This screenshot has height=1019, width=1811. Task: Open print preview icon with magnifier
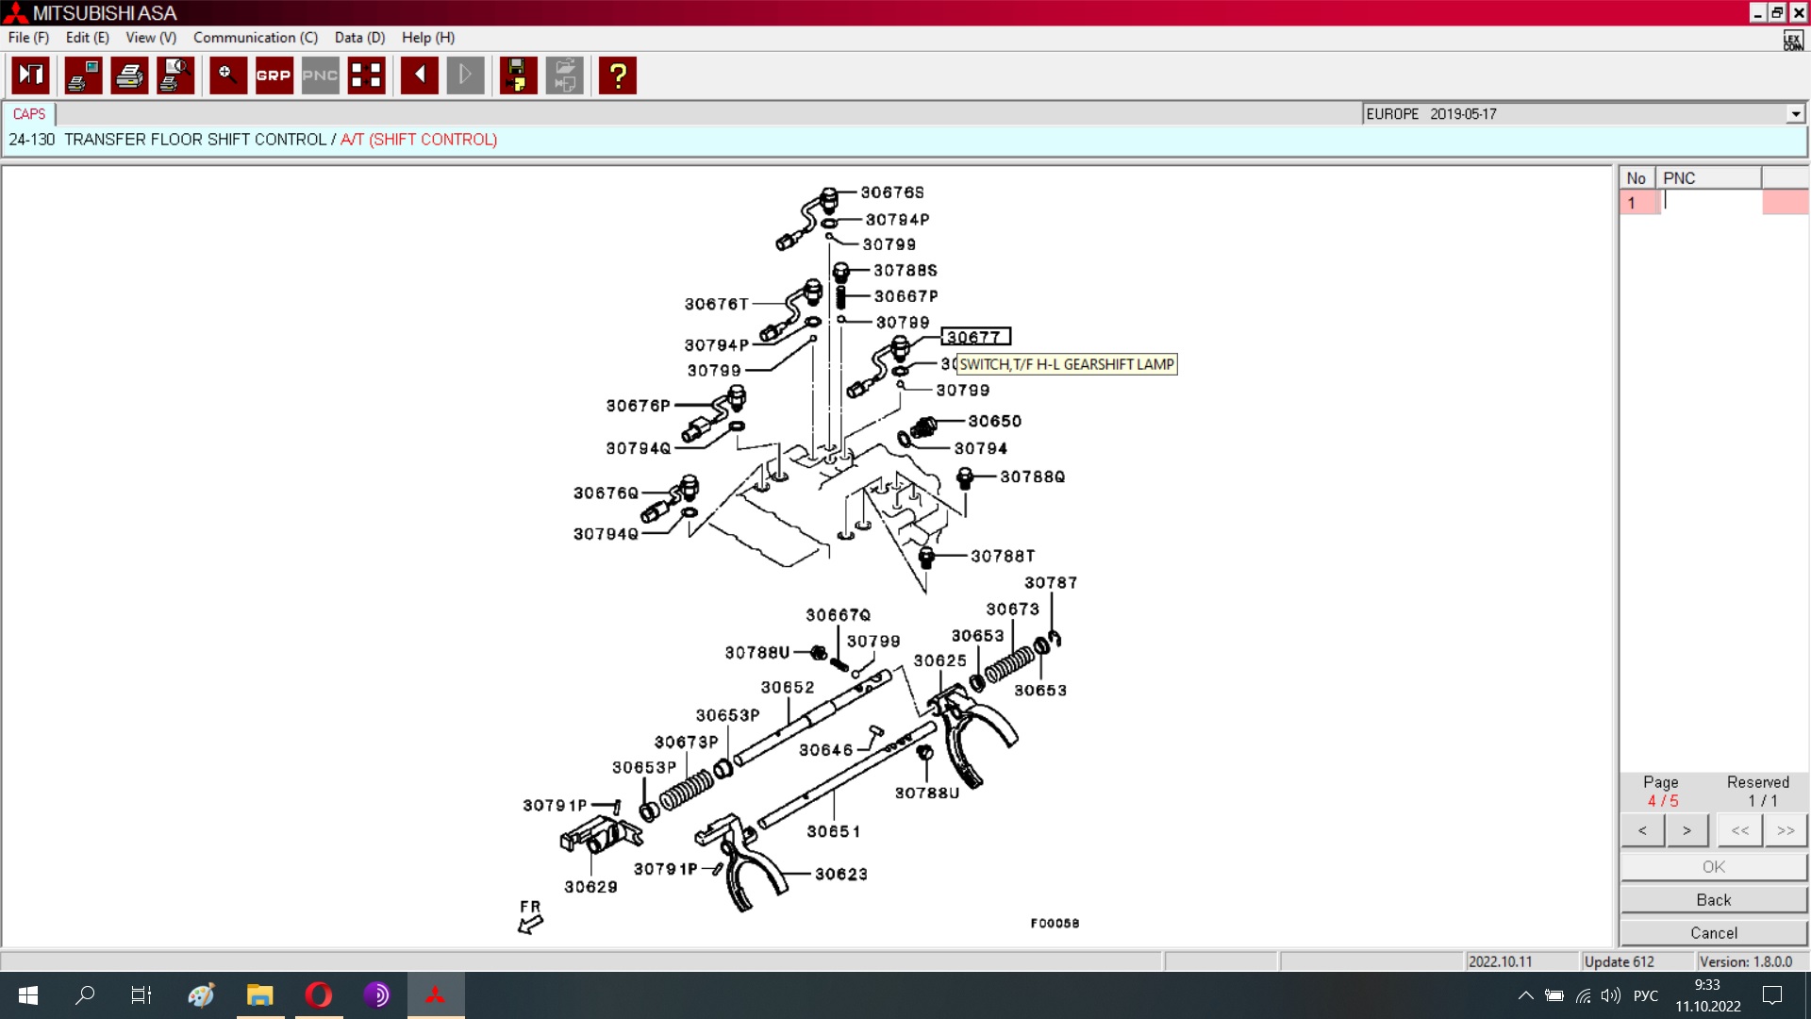[x=175, y=75]
